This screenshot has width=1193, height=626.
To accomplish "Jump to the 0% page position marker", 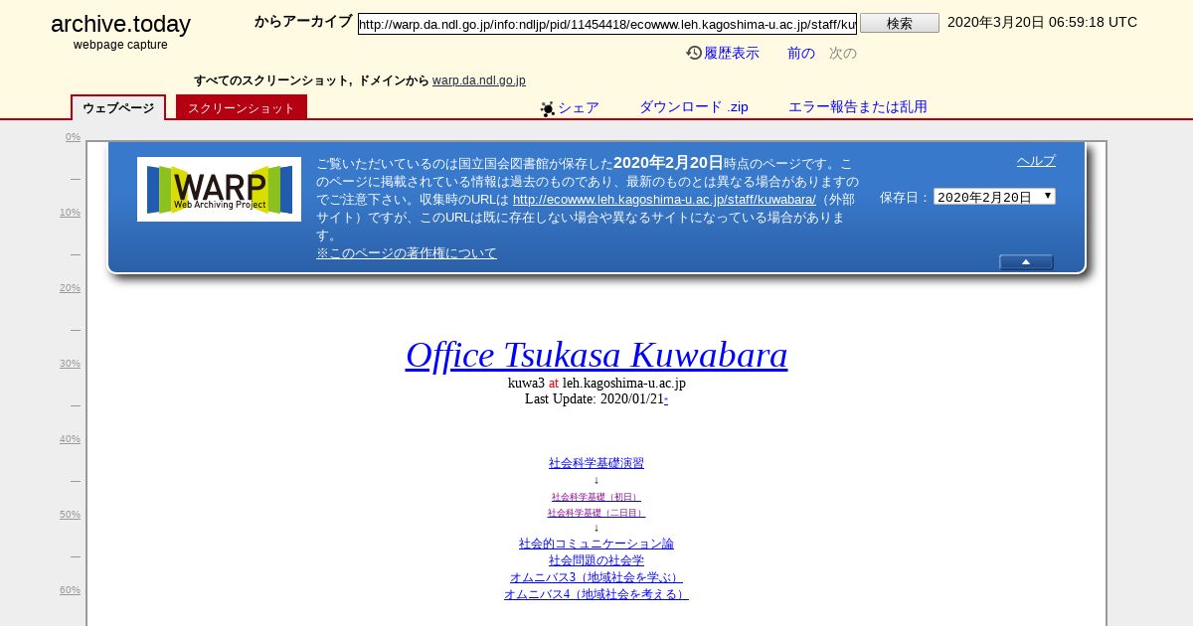I will (73, 137).
